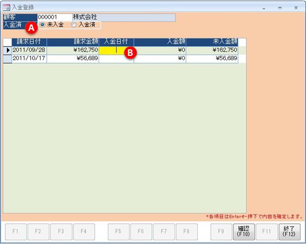
Task: Click the yellow 入金日付 cell in first row
Action: [116, 50]
